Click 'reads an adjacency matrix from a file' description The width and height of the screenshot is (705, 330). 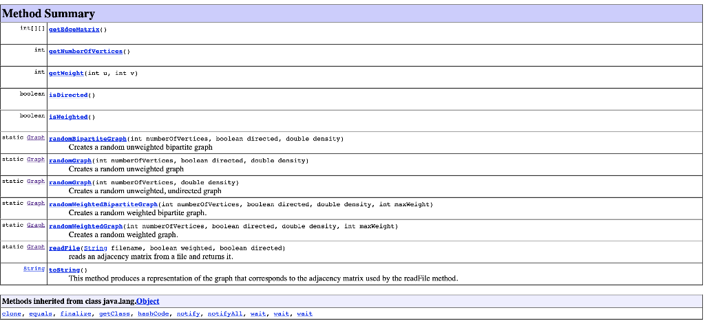151,257
